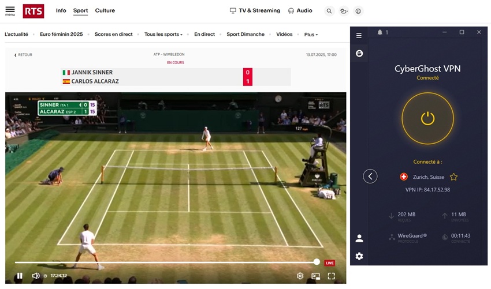Open CyberGhost notifications bell

click(380, 32)
